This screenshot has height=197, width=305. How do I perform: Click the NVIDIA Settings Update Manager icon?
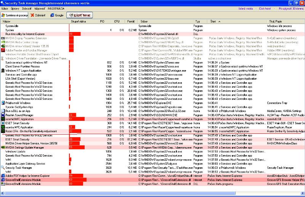click(x=3, y=147)
